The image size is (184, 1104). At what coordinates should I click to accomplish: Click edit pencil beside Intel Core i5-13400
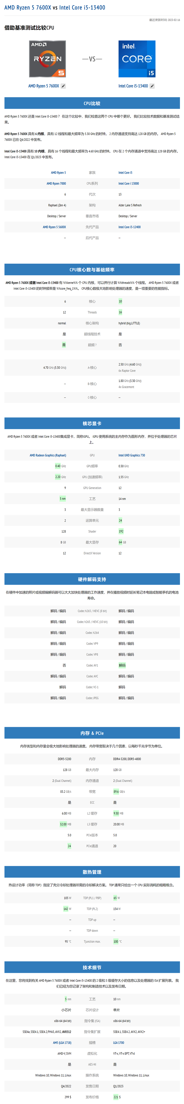[x=152, y=86]
